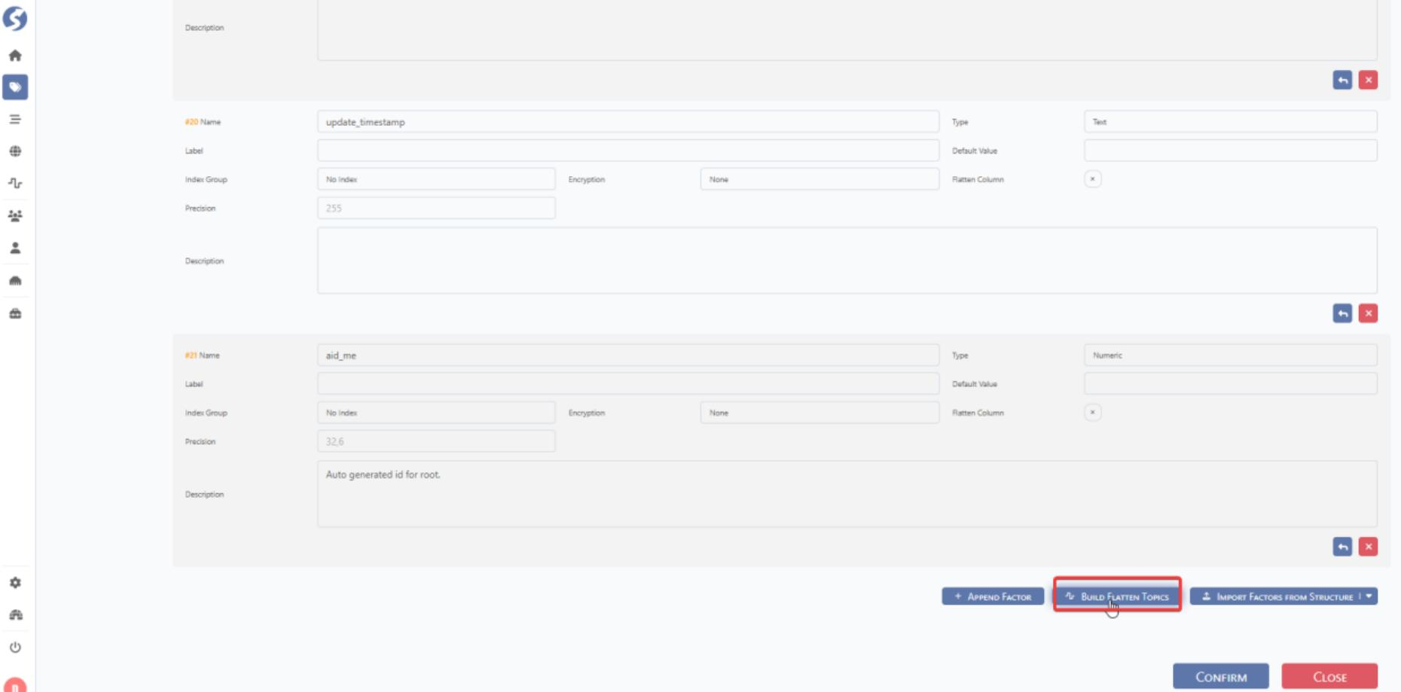The width and height of the screenshot is (1401, 692).
Task: Click the aid_me name field
Action: tap(628, 355)
